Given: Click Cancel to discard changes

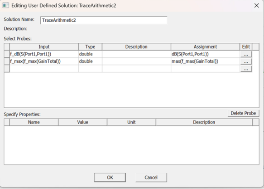Looking at the screenshot, I should pos(151,177).
